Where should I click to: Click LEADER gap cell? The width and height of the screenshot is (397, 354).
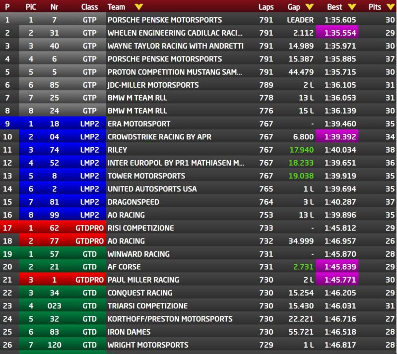(x=300, y=20)
